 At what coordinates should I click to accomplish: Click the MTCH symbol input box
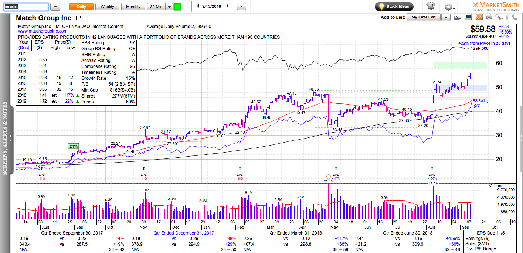pyautogui.click(x=26, y=7)
